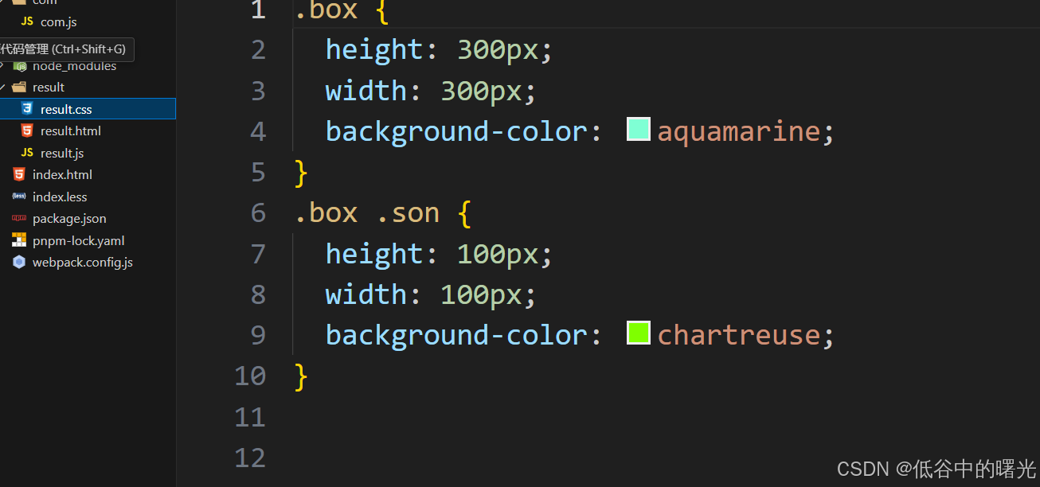The image size is (1040, 487).
Task: Click the LESS icon next to index.less
Action: (x=18, y=196)
